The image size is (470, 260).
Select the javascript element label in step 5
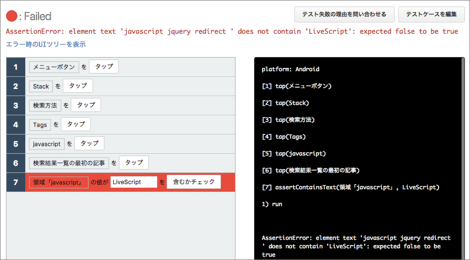pos(47,144)
